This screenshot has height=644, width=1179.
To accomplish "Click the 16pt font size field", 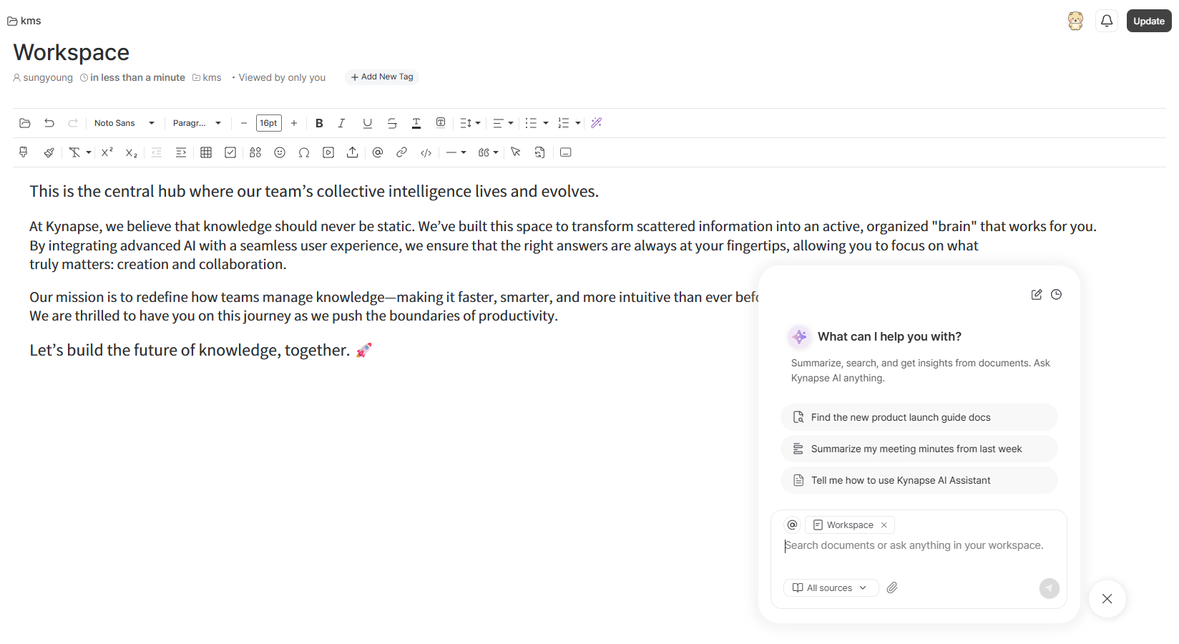I will [269, 123].
